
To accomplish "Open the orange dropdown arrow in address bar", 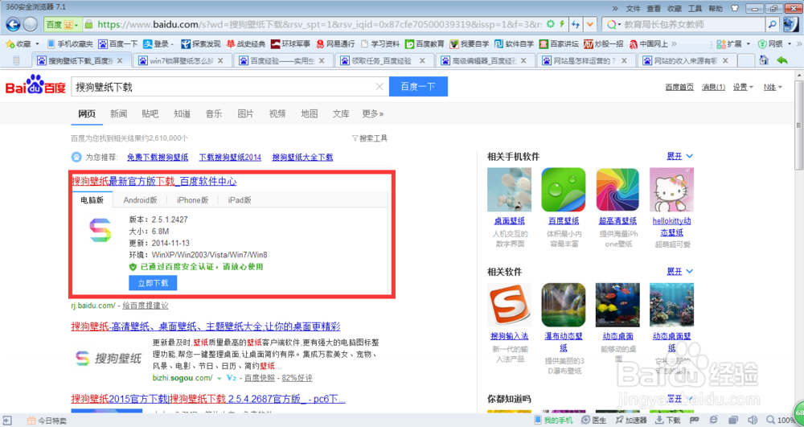I will click(591, 24).
